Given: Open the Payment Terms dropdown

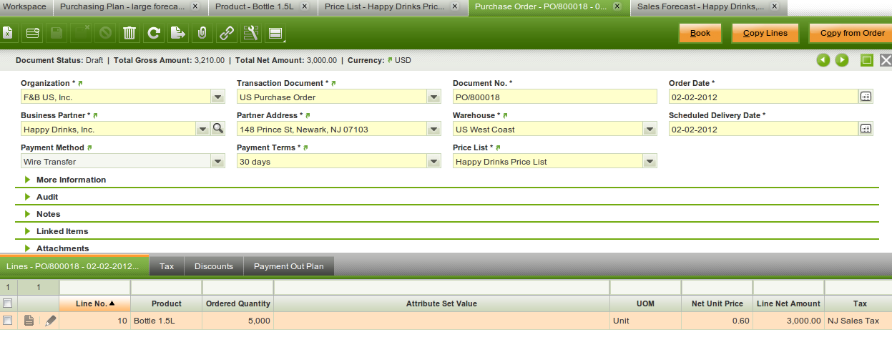Looking at the screenshot, I should click(x=433, y=162).
